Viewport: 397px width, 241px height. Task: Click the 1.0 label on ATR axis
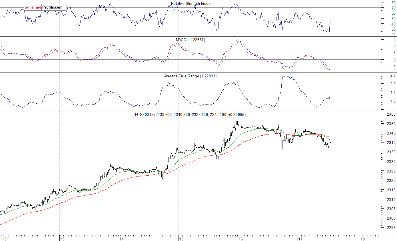coord(393,101)
